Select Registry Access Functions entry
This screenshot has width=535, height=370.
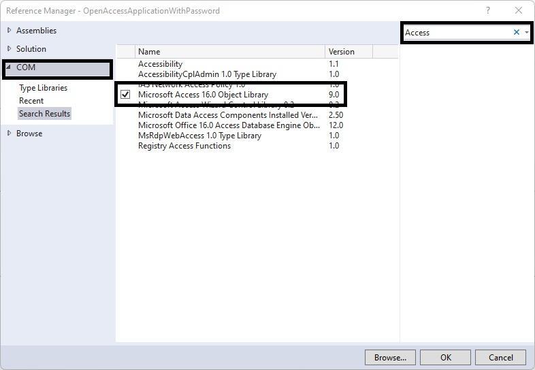[x=184, y=146]
